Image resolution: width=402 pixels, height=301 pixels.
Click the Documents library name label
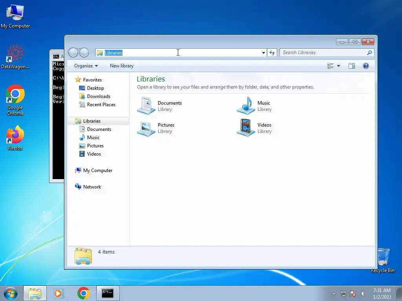170,103
